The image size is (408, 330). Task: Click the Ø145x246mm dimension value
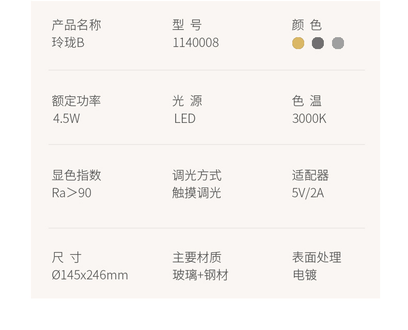point(90,275)
